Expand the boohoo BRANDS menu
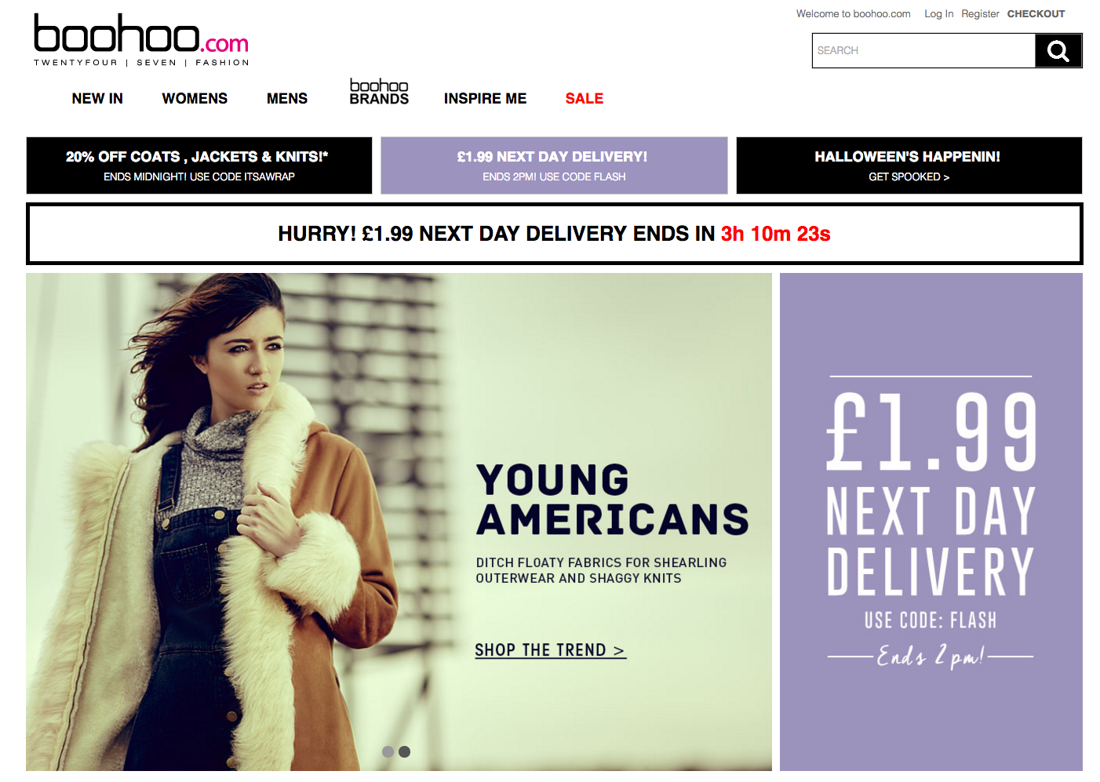The width and height of the screenshot is (1100, 782). [379, 92]
